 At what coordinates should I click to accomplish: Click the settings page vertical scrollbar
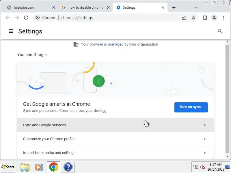[227, 99]
